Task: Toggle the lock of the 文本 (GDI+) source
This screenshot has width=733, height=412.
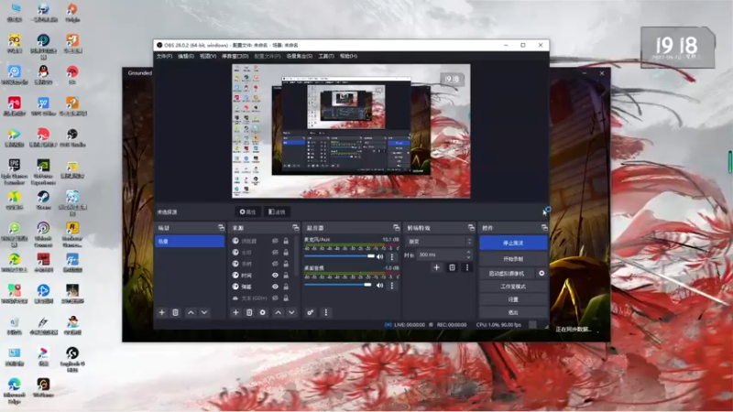Action: [286, 298]
